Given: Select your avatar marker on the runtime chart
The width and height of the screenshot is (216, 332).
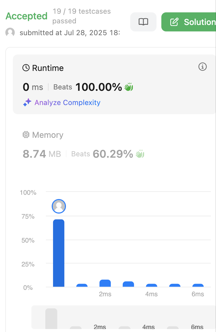Looking at the screenshot, I should [59, 206].
